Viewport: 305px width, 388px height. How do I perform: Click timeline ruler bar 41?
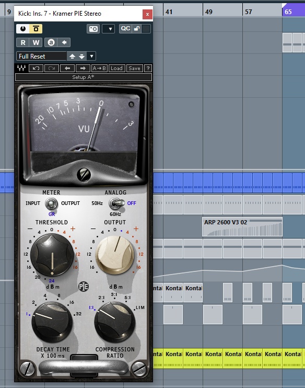point(169,12)
